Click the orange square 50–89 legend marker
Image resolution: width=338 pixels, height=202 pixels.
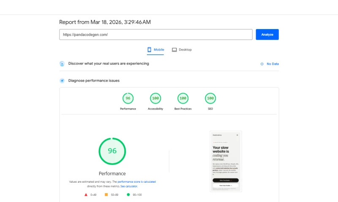pyautogui.click(x=106, y=195)
